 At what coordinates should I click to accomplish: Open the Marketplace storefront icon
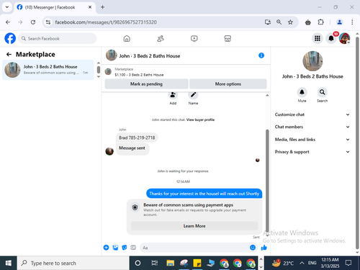tap(228, 38)
